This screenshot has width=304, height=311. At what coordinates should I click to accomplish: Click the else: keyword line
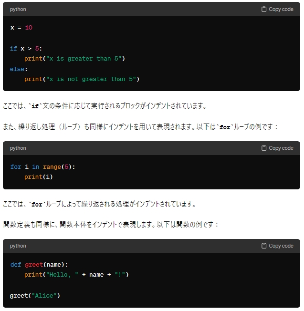pyautogui.click(x=19, y=69)
